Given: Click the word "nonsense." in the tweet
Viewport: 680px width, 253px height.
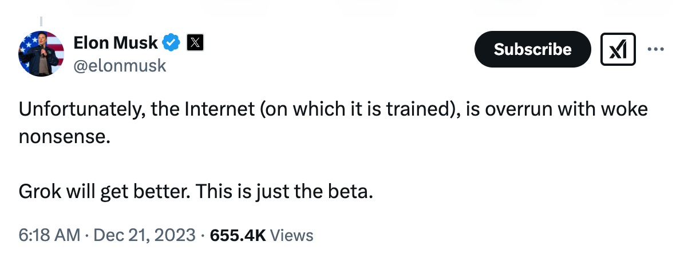Looking at the screenshot, I should click(62, 137).
